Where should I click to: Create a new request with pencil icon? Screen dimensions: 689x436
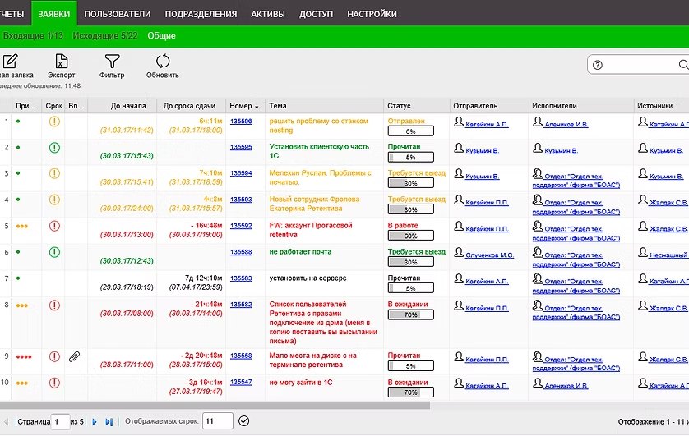[10, 62]
